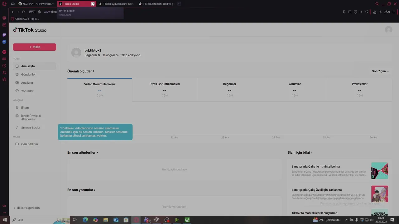
Task: Open Microsoft Edge from the taskbar
Action: click(x=85, y=220)
